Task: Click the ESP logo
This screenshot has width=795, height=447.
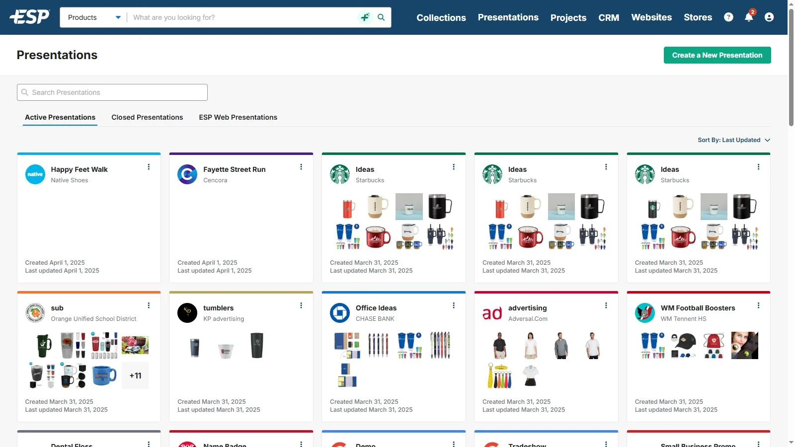Action: click(30, 17)
